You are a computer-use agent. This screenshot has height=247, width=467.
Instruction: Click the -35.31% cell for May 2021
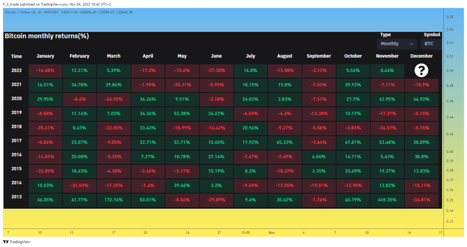point(182,85)
